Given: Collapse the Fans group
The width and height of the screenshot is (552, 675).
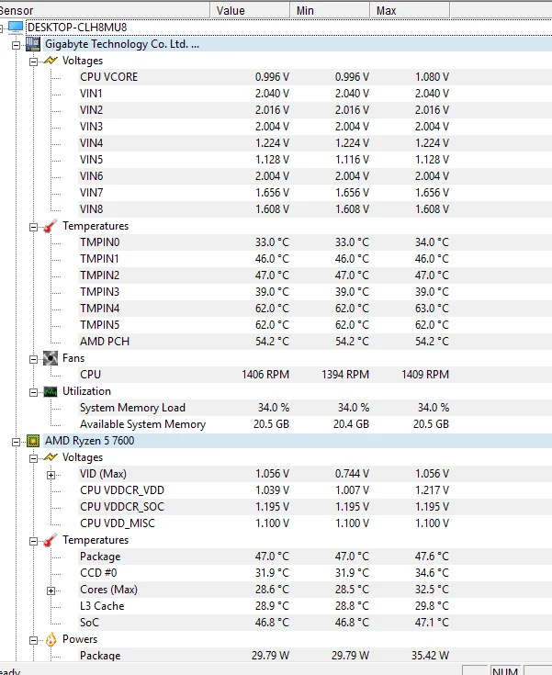Looking at the screenshot, I should [33, 359].
